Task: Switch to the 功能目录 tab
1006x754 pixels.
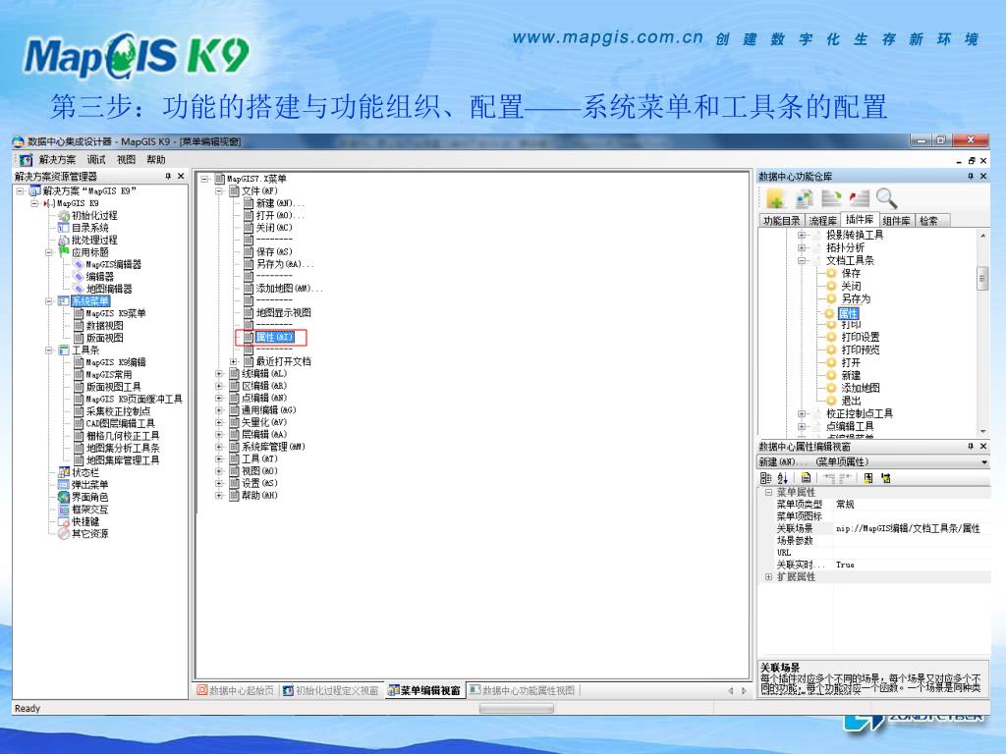Action: [781, 221]
